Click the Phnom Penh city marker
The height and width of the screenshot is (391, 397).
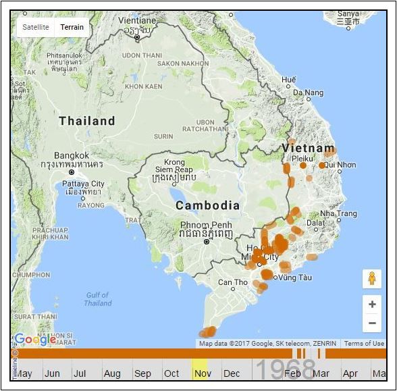(207, 242)
